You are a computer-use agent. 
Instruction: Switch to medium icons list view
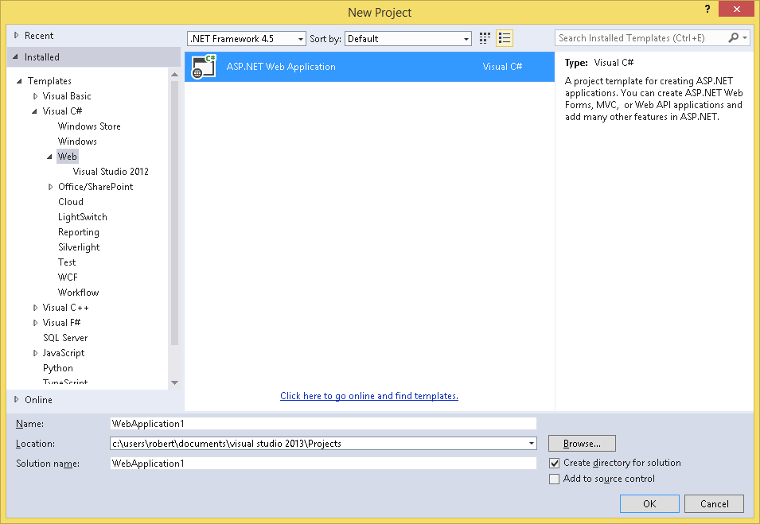[x=504, y=38]
